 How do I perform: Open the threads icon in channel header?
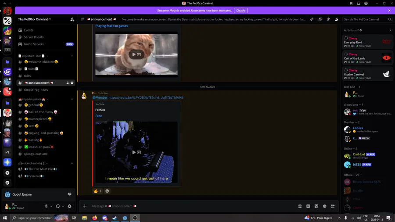click(312, 19)
